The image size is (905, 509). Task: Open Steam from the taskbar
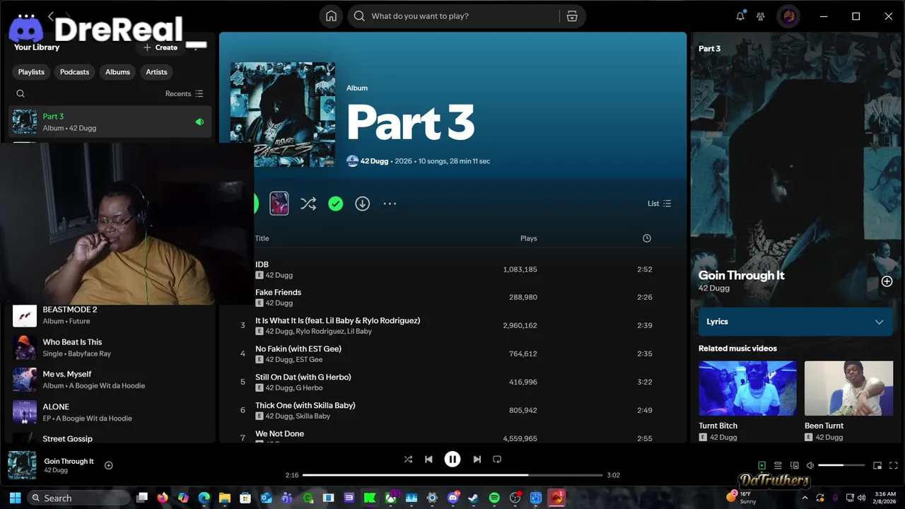[x=474, y=498]
